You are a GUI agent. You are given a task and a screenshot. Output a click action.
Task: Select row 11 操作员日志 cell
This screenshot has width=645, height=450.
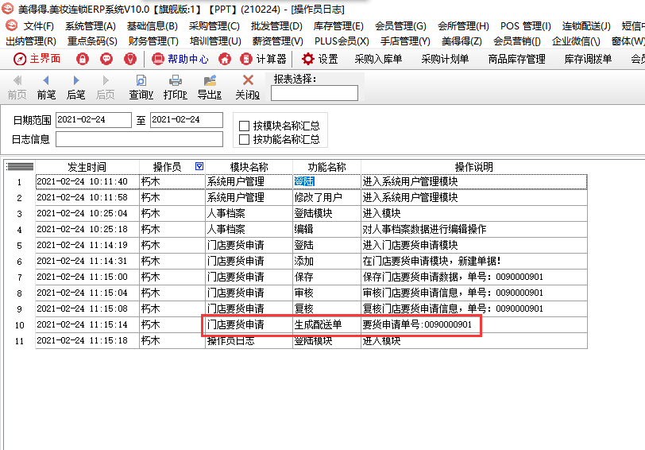tap(249, 341)
